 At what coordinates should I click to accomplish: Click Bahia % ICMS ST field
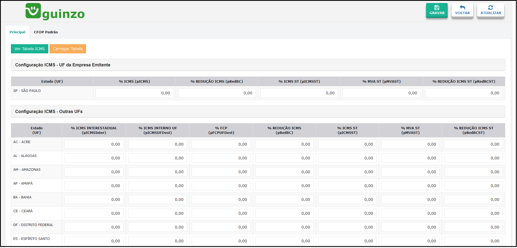tap(347, 199)
